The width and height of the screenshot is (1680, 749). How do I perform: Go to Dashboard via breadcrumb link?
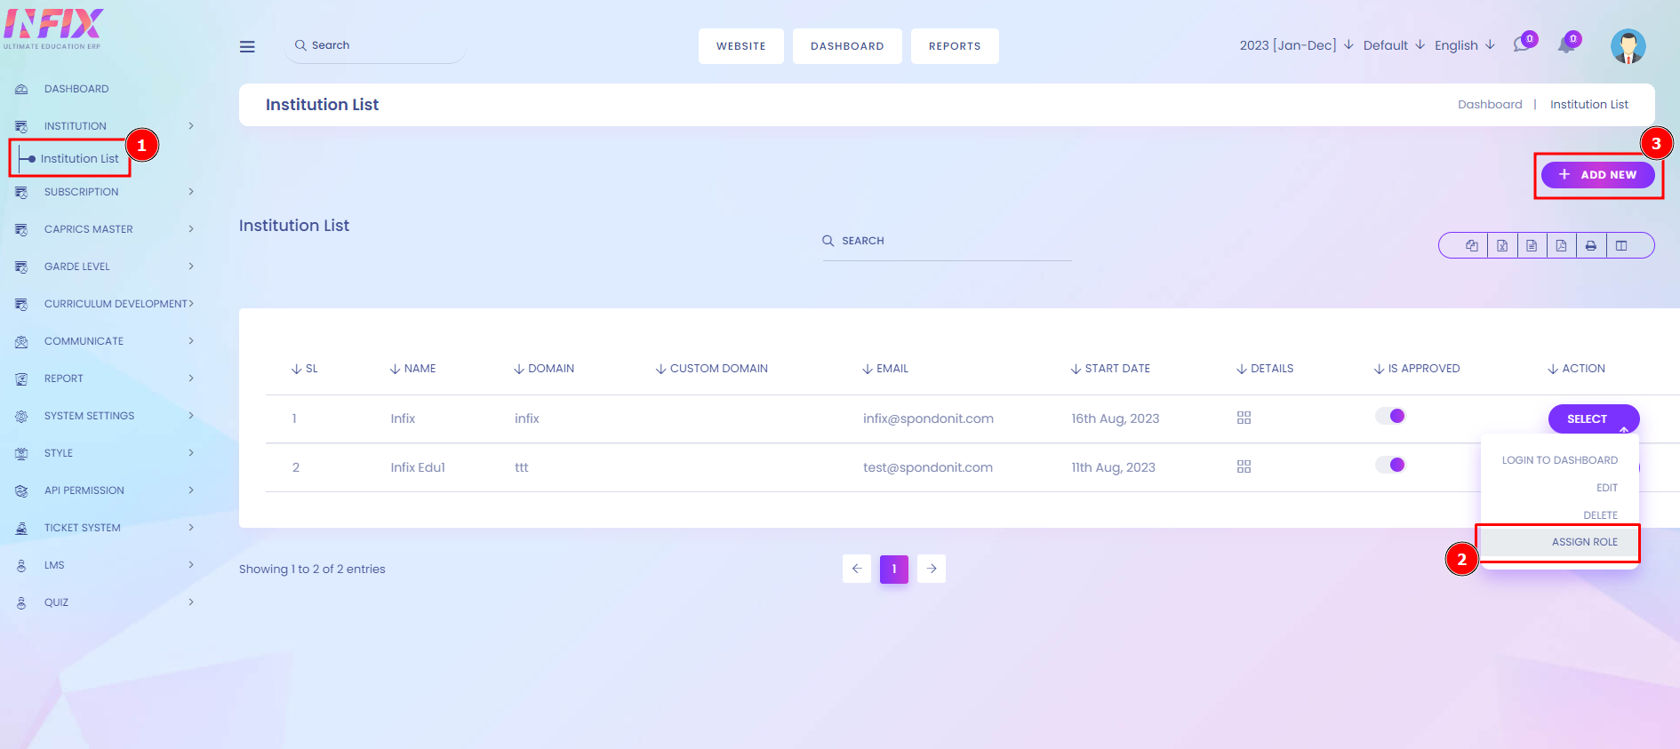pos(1490,105)
